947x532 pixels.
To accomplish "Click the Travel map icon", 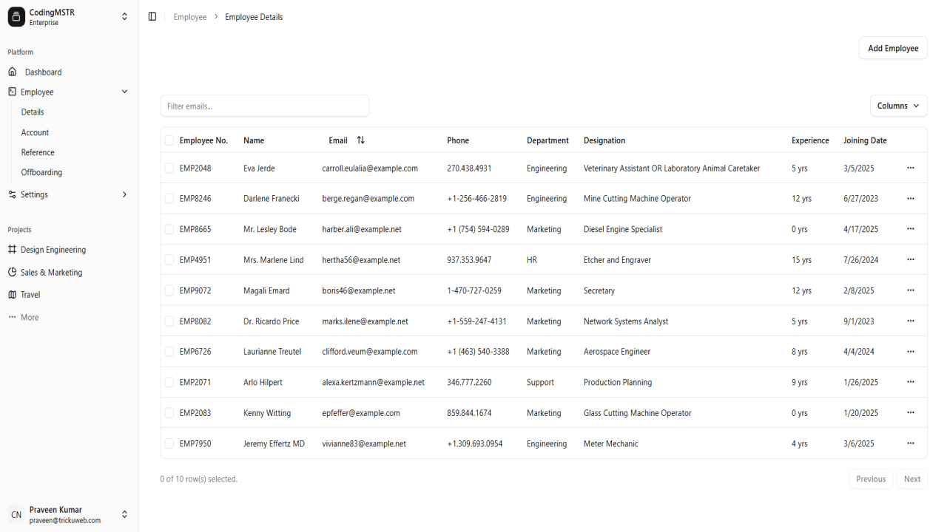I will (12, 294).
